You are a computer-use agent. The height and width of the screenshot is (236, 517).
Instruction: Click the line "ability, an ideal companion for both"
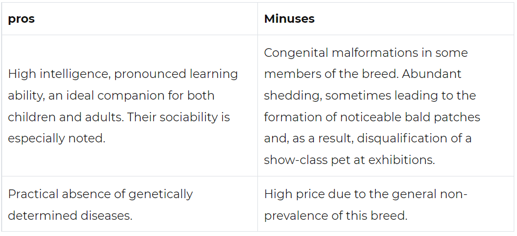click(111, 96)
